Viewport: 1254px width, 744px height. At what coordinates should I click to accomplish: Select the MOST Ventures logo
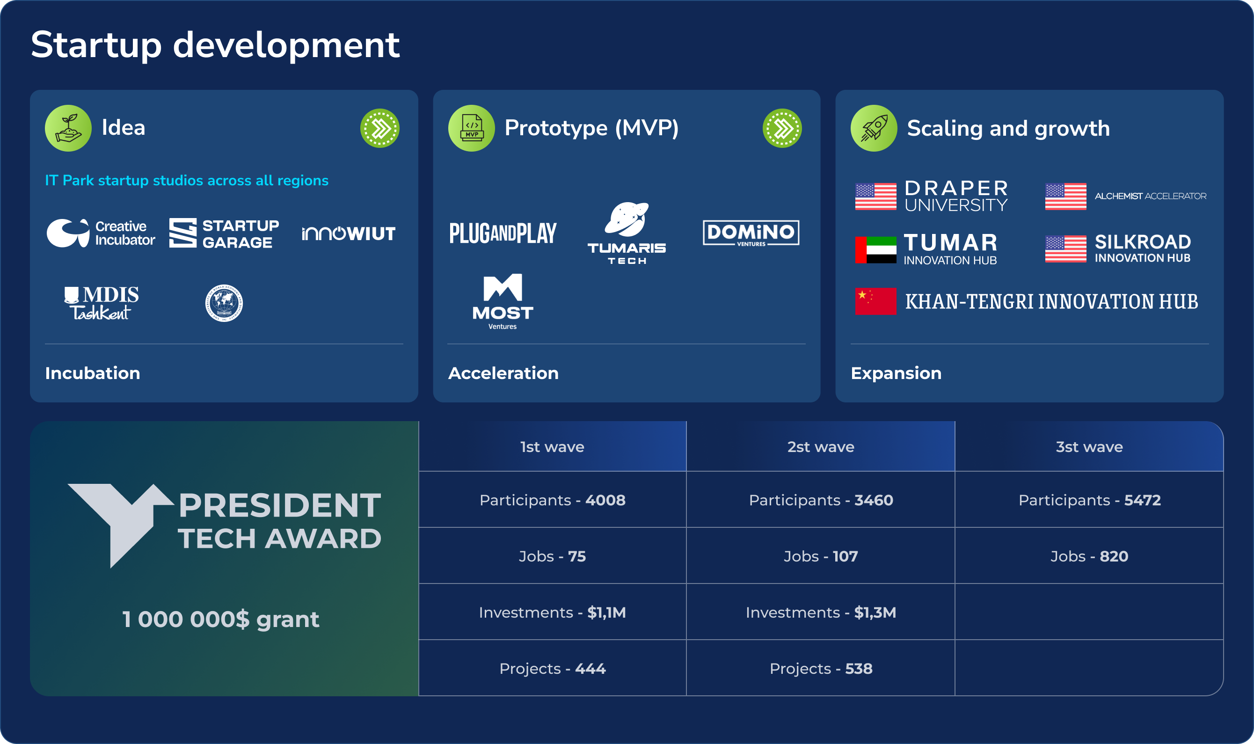tap(503, 301)
